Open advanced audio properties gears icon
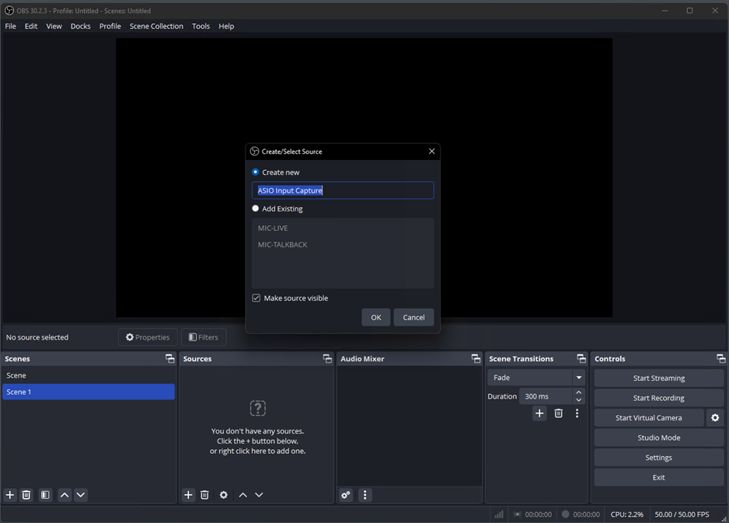This screenshot has width=729, height=523. click(x=346, y=495)
